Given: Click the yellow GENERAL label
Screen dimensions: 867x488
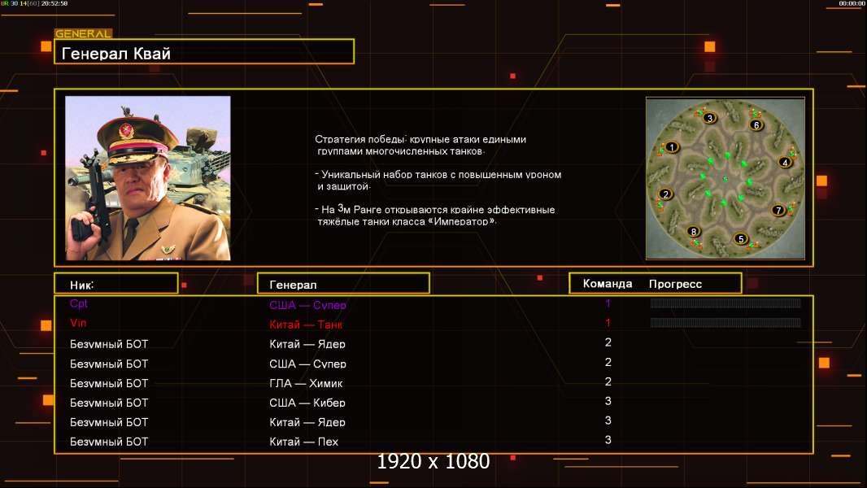Looking at the screenshot, I should coord(83,33).
